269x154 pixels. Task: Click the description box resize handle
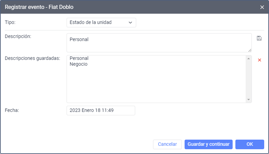click(x=250, y=50)
